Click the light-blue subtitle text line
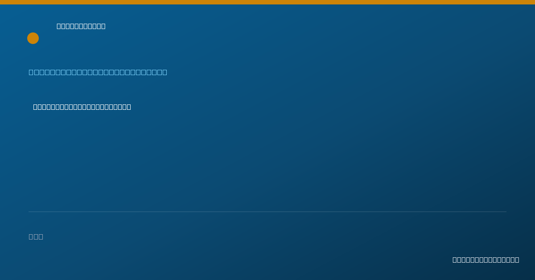 [98, 72]
